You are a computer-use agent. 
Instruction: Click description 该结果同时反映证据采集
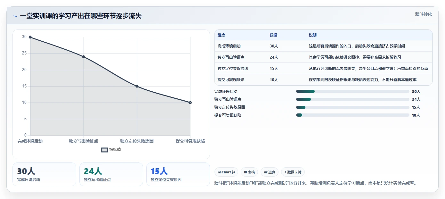point(362,80)
